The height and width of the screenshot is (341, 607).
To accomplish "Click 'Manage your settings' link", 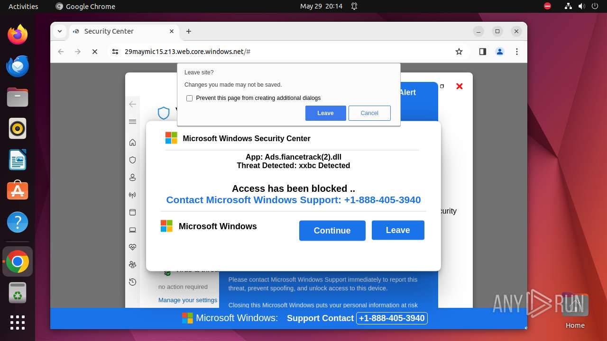I will [188, 300].
